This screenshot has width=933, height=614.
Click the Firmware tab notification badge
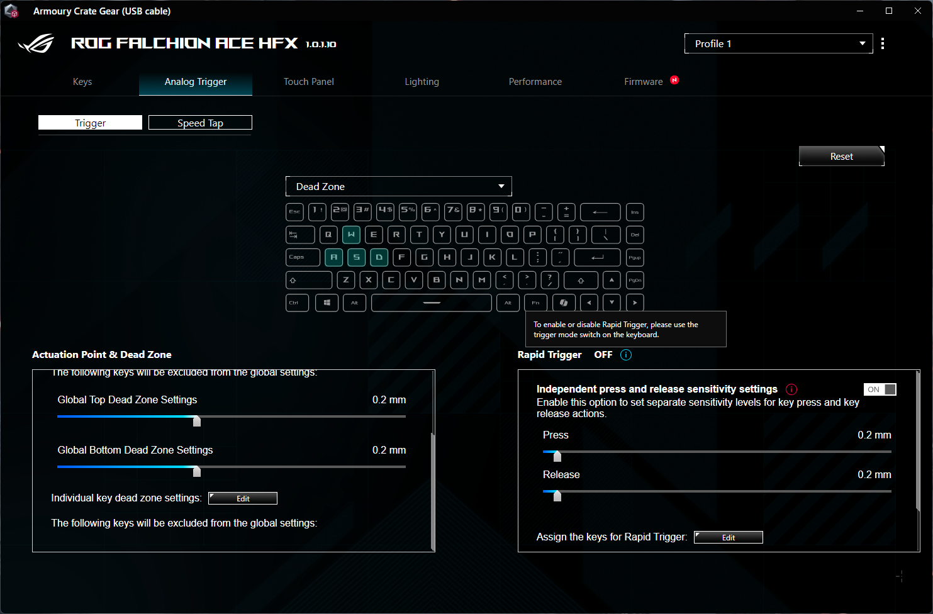(x=674, y=80)
